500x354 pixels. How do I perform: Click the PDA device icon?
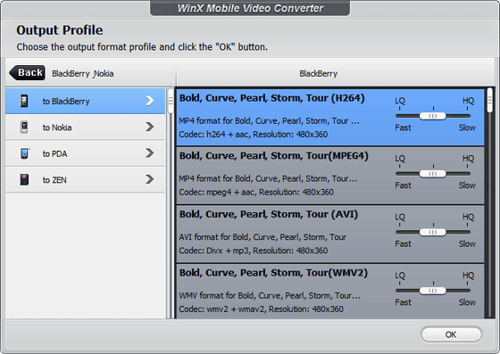[x=25, y=153]
